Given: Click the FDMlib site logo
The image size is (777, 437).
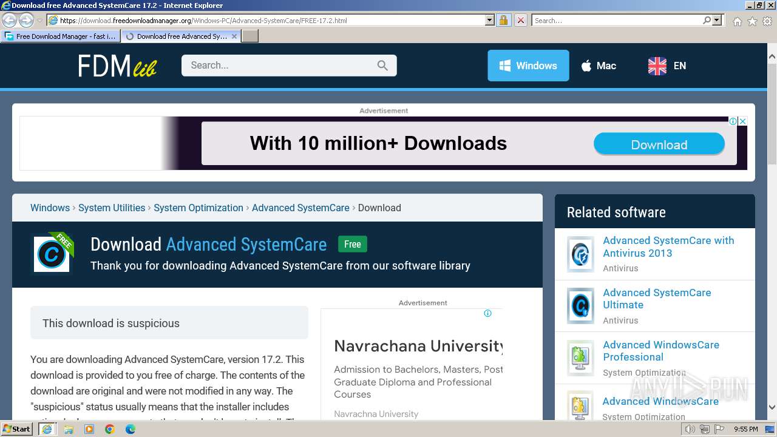Looking at the screenshot, I should [x=117, y=66].
